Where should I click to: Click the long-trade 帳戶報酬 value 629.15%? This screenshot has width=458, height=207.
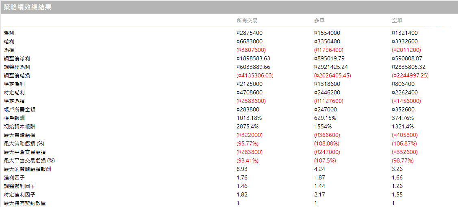(x=326, y=118)
